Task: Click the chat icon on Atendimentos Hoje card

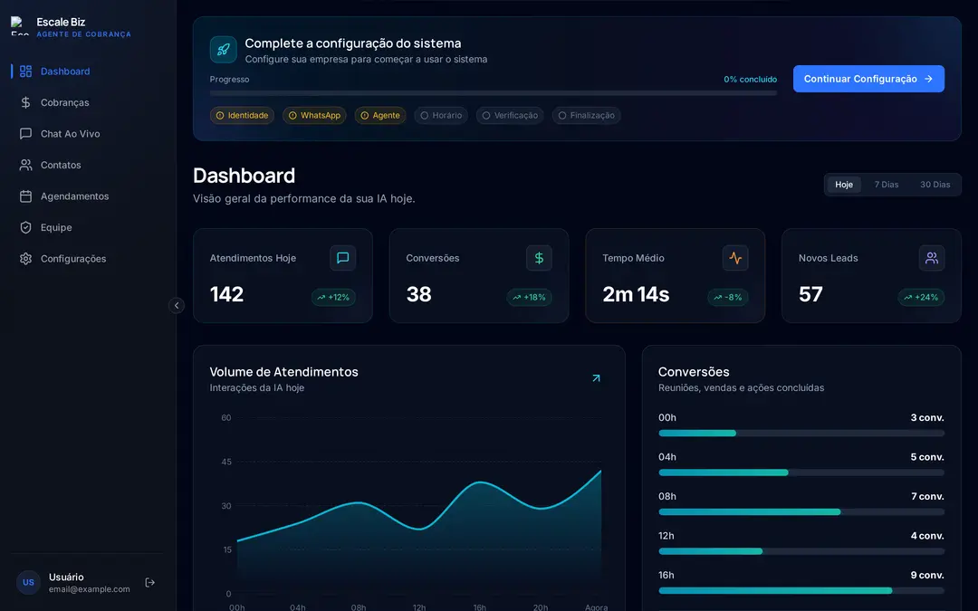Action: coord(342,257)
